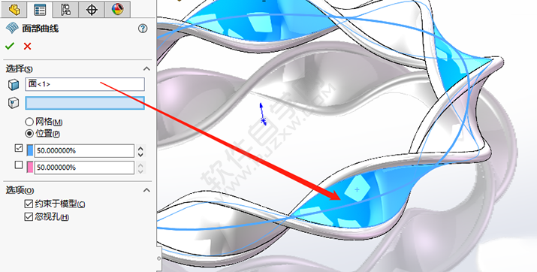This screenshot has height=272, width=537.
Task: Click the 选择(S) section label
Action: pos(20,69)
